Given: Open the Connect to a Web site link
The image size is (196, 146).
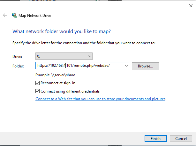Looking at the screenshot, I should (x=100, y=99).
